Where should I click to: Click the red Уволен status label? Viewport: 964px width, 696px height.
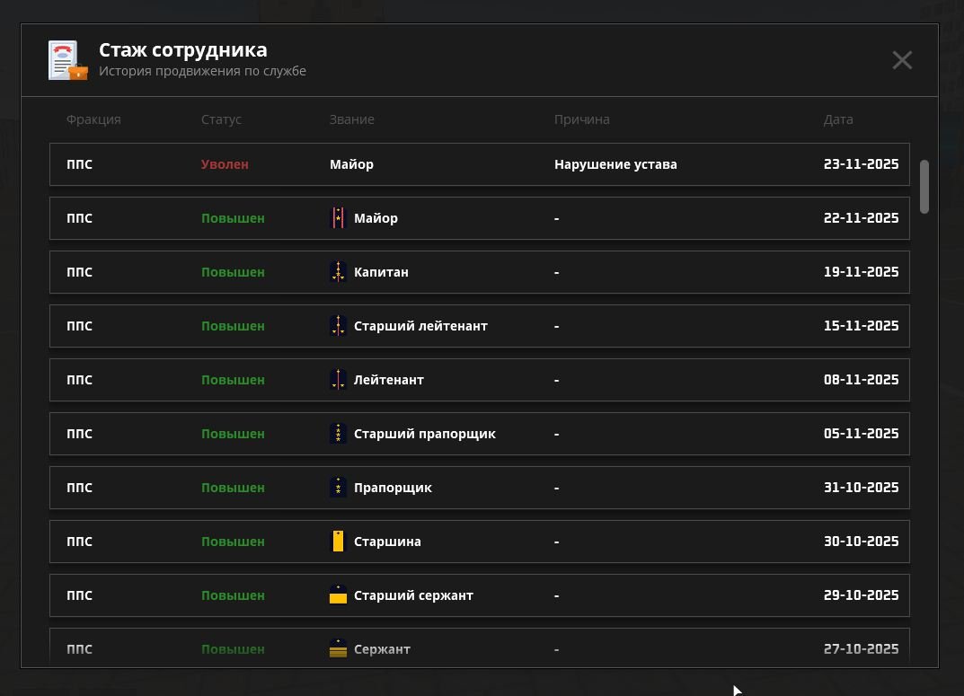pos(225,164)
